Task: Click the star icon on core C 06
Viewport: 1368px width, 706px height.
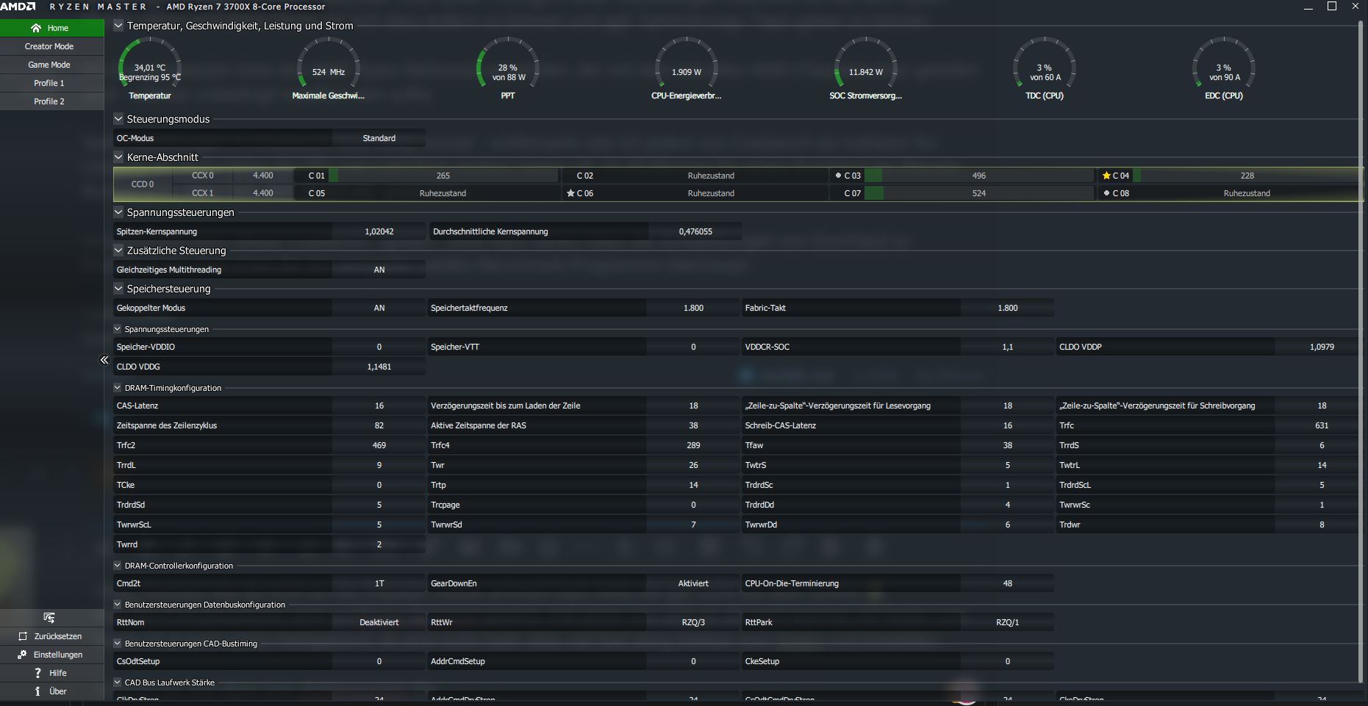Action: pyautogui.click(x=570, y=193)
